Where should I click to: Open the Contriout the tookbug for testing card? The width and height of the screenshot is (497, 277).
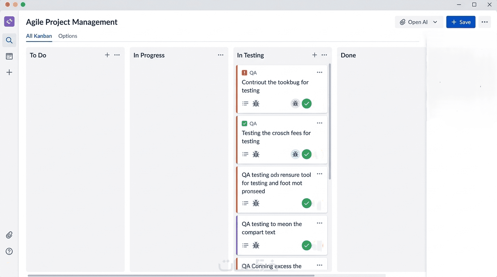coord(275,86)
